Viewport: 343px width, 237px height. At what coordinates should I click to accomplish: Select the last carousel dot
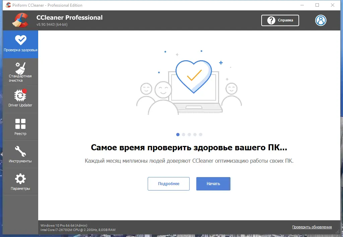[x=201, y=134]
